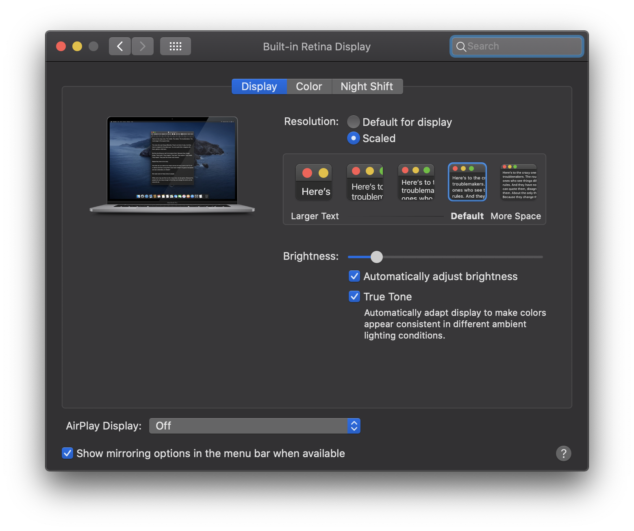Click the Brightness slider knob

point(377,257)
